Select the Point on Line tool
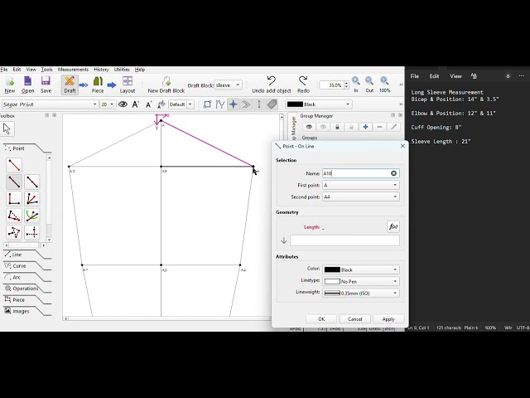The image size is (530, 398). 14,182
